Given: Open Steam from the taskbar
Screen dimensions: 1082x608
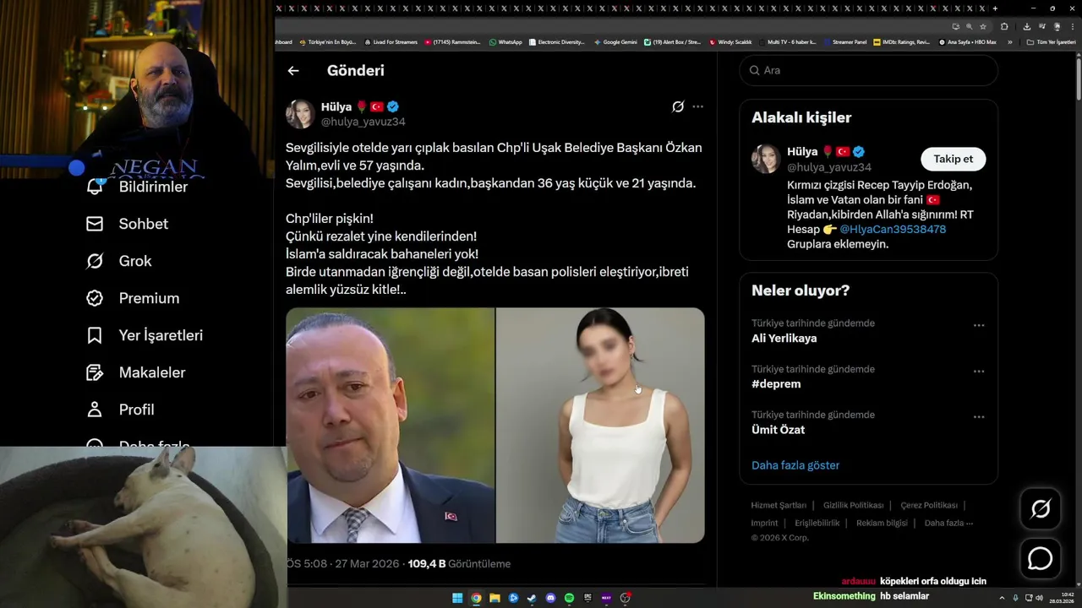Looking at the screenshot, I should 532,598.
